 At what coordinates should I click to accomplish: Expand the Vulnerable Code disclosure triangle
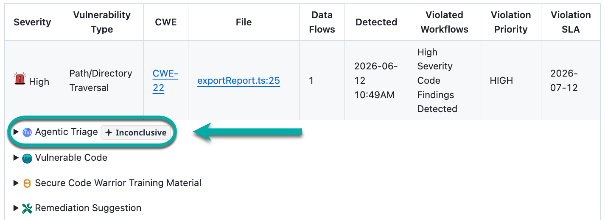coord(16,158)
